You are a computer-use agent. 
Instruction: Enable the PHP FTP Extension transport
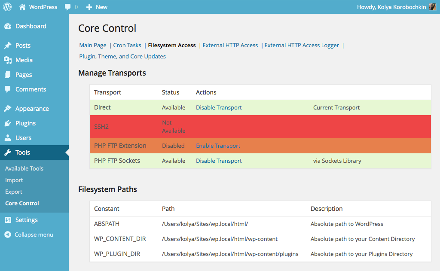(218, 146)
